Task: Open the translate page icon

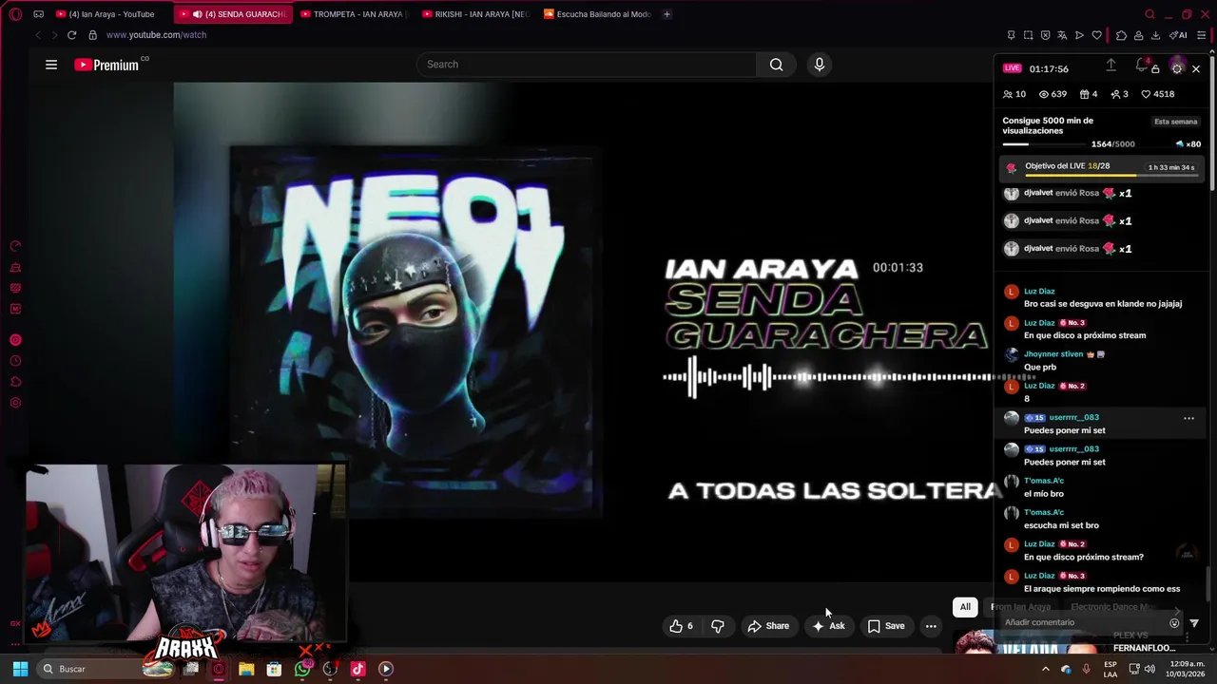Action: click(x=1062, y=35)
